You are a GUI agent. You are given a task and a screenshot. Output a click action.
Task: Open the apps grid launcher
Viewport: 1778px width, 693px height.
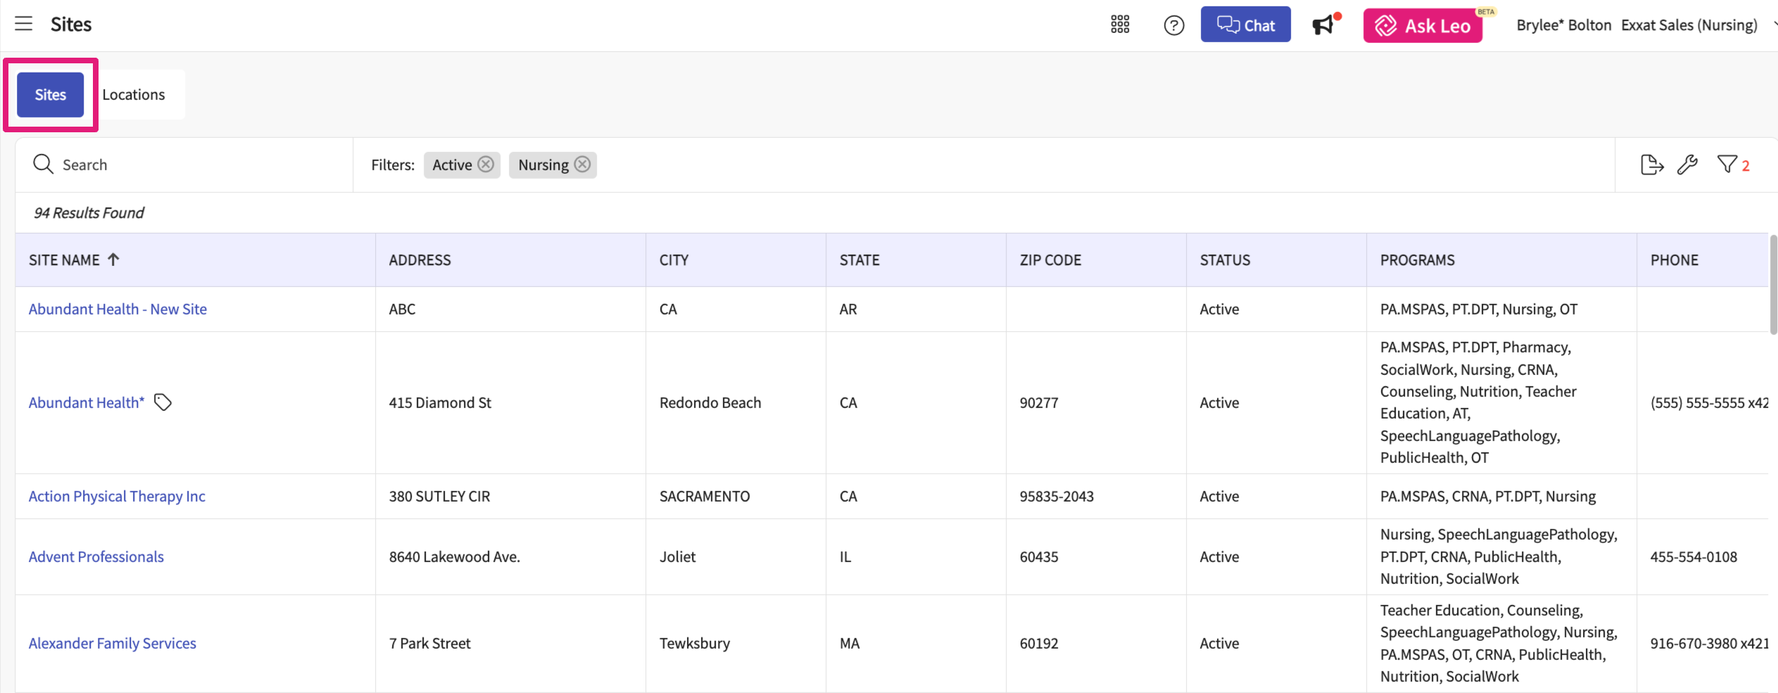1120,25
